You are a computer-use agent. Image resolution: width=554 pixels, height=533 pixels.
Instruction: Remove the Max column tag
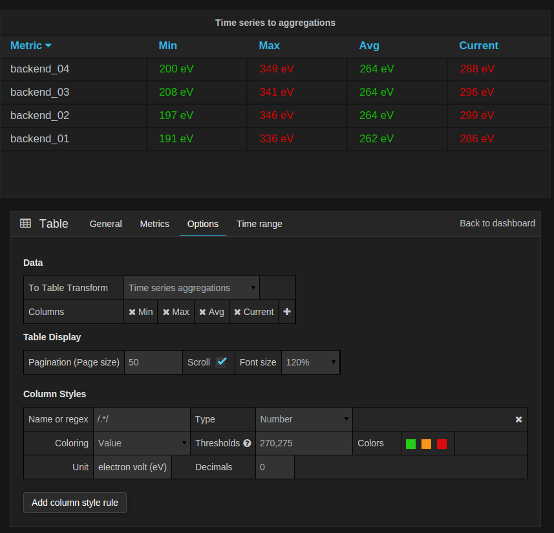pyautogui.click(x=166, y=312)
